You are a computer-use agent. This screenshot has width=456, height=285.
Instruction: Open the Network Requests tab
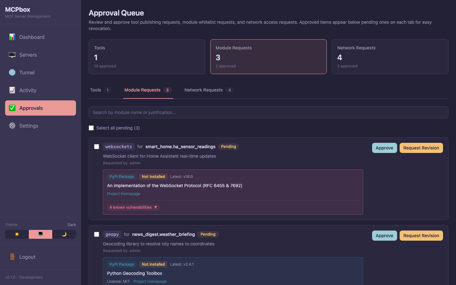[204, 90]
